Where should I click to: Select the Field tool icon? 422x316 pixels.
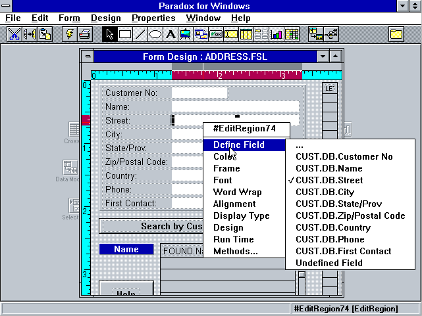231,34
